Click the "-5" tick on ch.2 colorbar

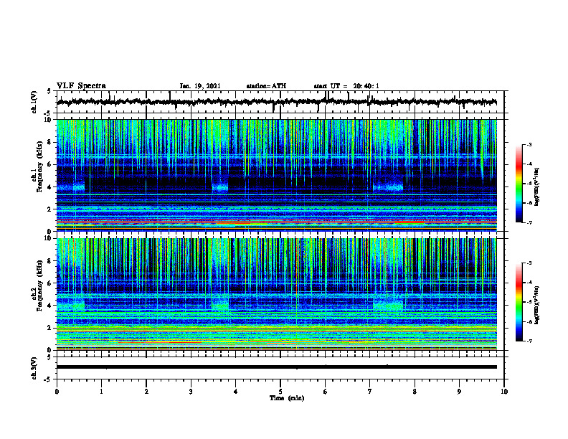[529, 302]
